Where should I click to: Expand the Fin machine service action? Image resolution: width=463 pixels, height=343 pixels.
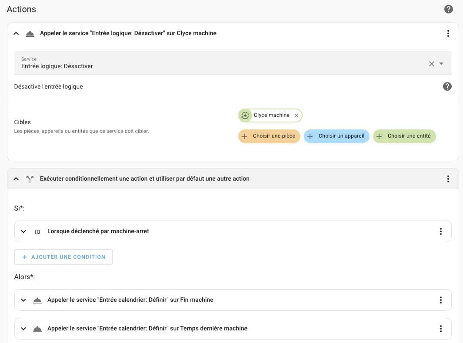[x=23, y=300]
